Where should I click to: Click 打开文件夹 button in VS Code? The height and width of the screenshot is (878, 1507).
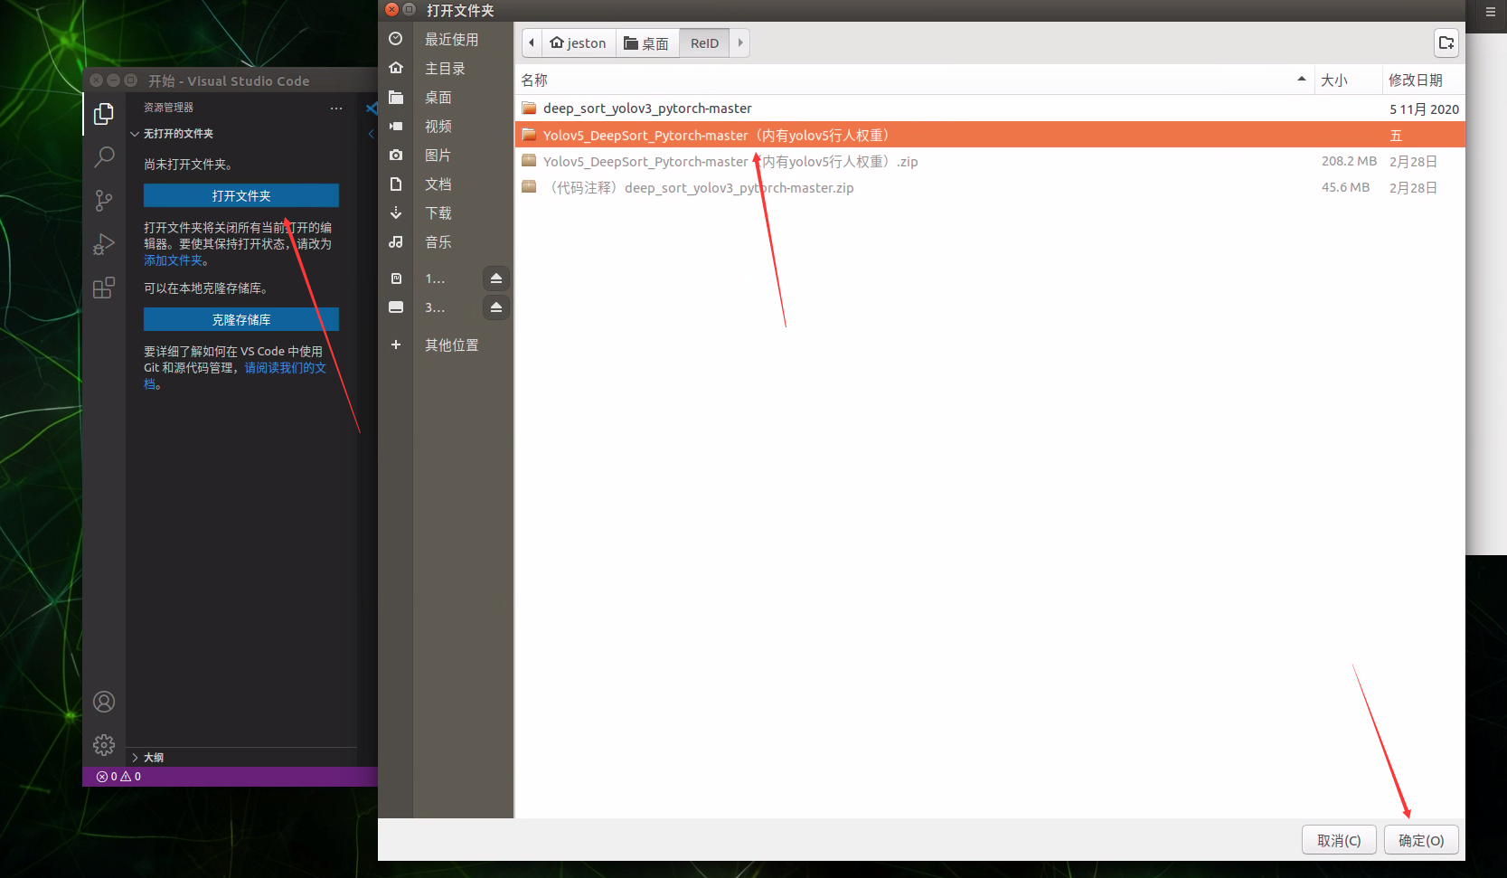click(x=241, y=195)
